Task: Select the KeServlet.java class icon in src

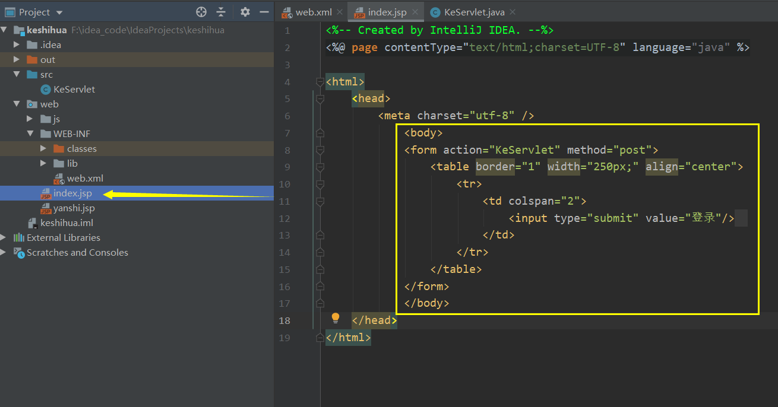Action: coord(46,89)
